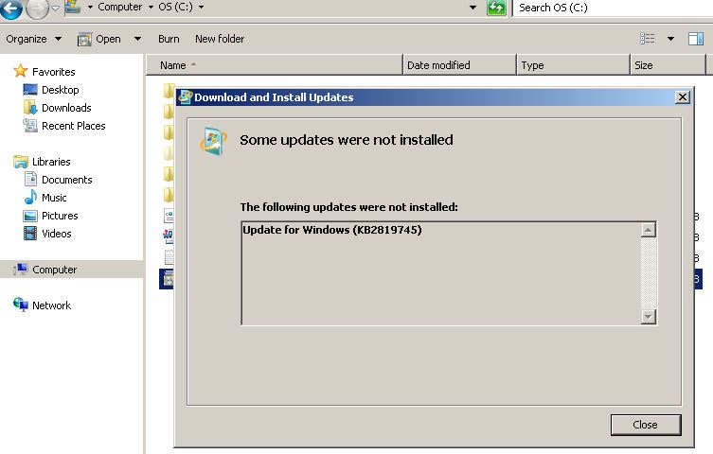
Task: Open the Music library
Action: (54, 198)
